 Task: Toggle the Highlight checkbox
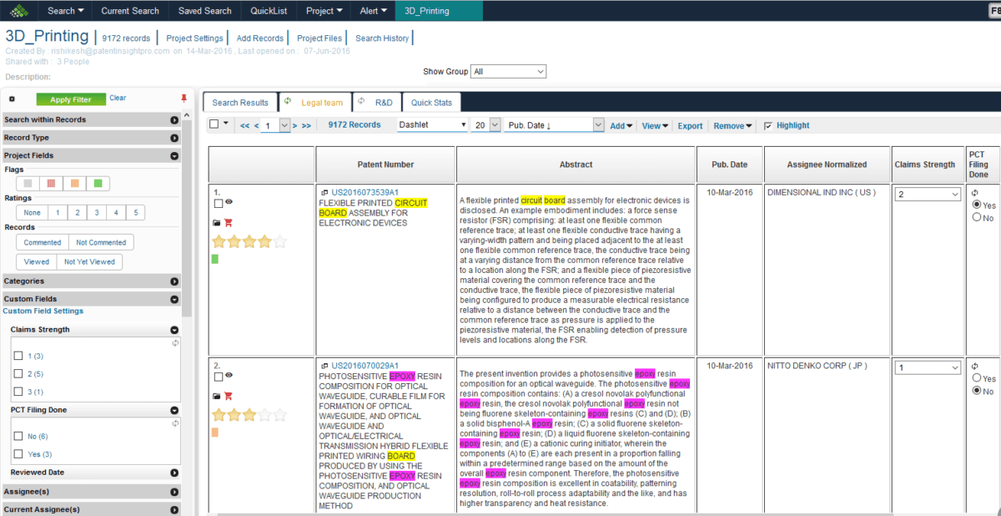(767, 125)
